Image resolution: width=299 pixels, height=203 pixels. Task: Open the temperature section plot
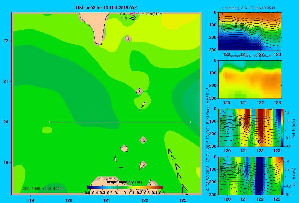coord(250,31)
